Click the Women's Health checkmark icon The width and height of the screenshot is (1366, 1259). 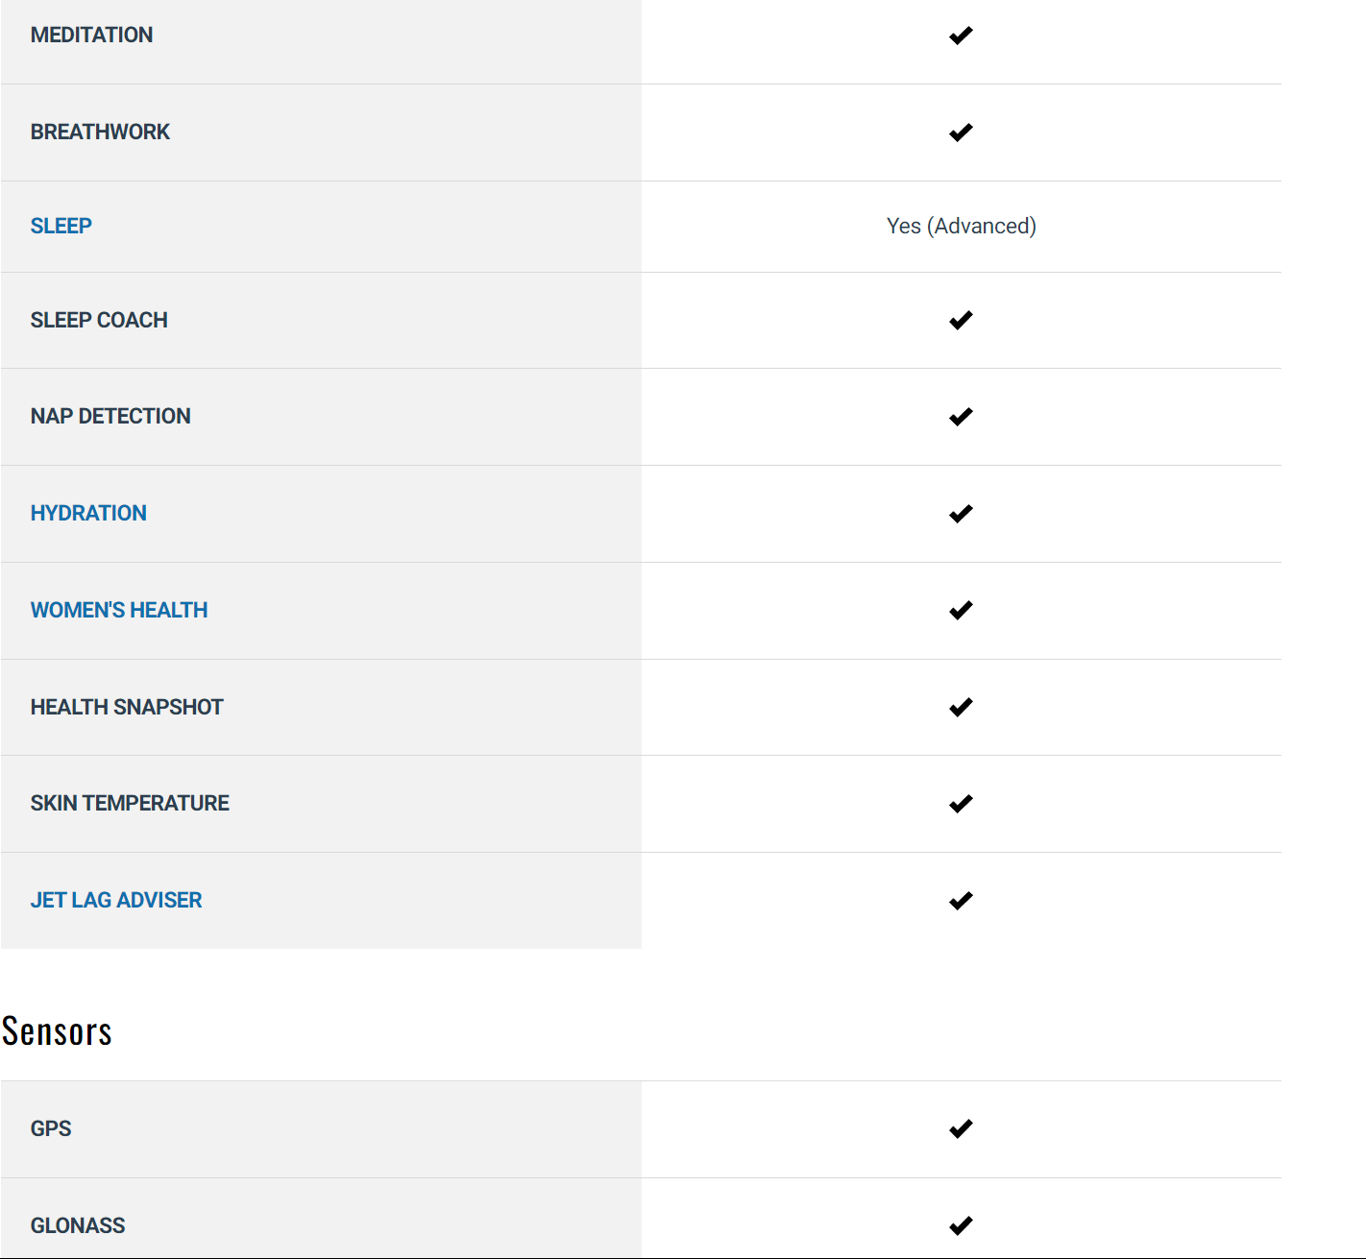(961, 611)
